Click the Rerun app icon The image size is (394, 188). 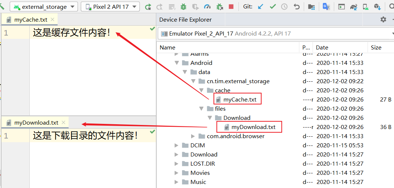tap(148, 7)
